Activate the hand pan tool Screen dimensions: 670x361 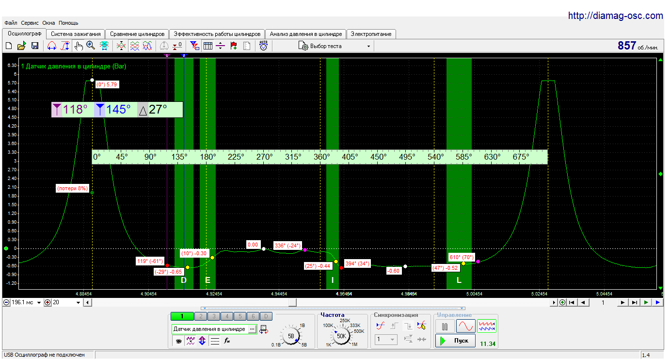pos(79,46)
